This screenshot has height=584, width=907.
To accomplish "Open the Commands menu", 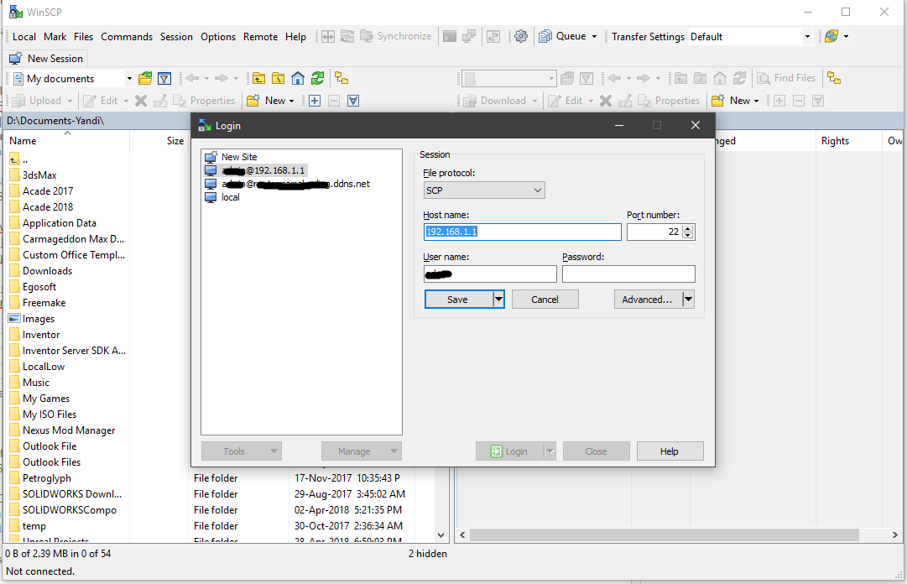I will point(127,37).
